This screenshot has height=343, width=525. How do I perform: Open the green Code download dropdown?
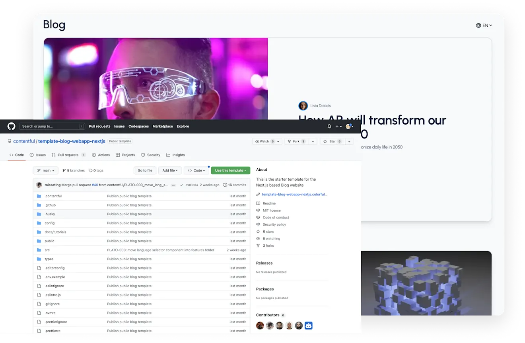pos(196,170)
